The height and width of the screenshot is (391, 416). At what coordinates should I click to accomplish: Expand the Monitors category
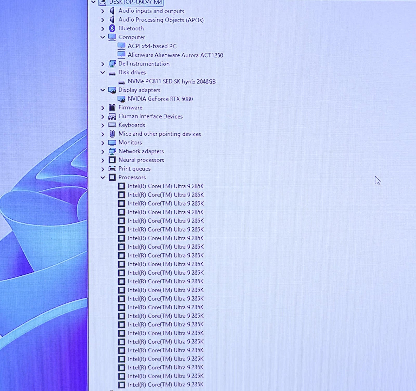(x=103, y=143)
